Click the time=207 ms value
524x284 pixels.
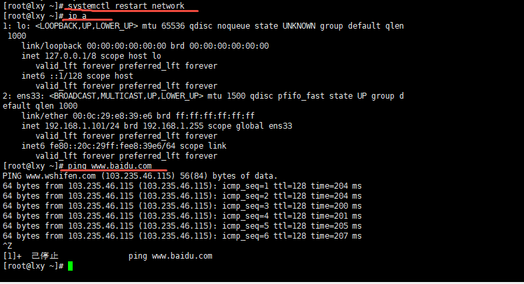pyautogui.click(x=336, y=236)
